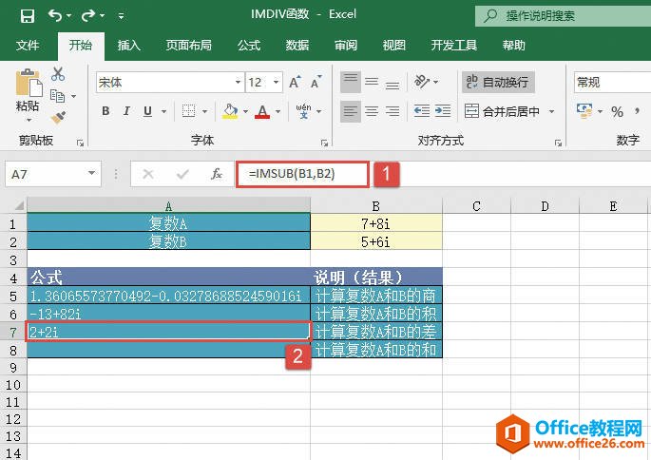
Task: Click the text Orientation icon
Action: [x=422, y=82]
